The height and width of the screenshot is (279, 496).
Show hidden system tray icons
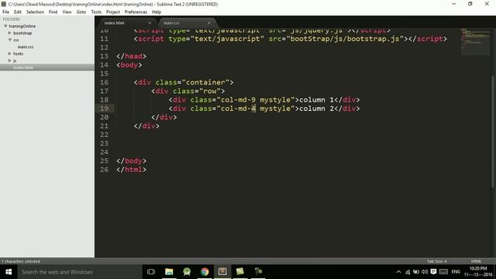[398, 272]
